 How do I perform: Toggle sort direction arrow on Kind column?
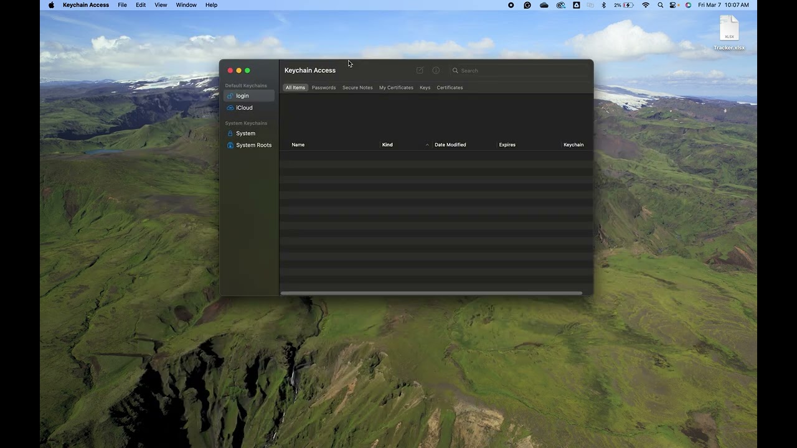pyautogui.click(x=427, y=145)
